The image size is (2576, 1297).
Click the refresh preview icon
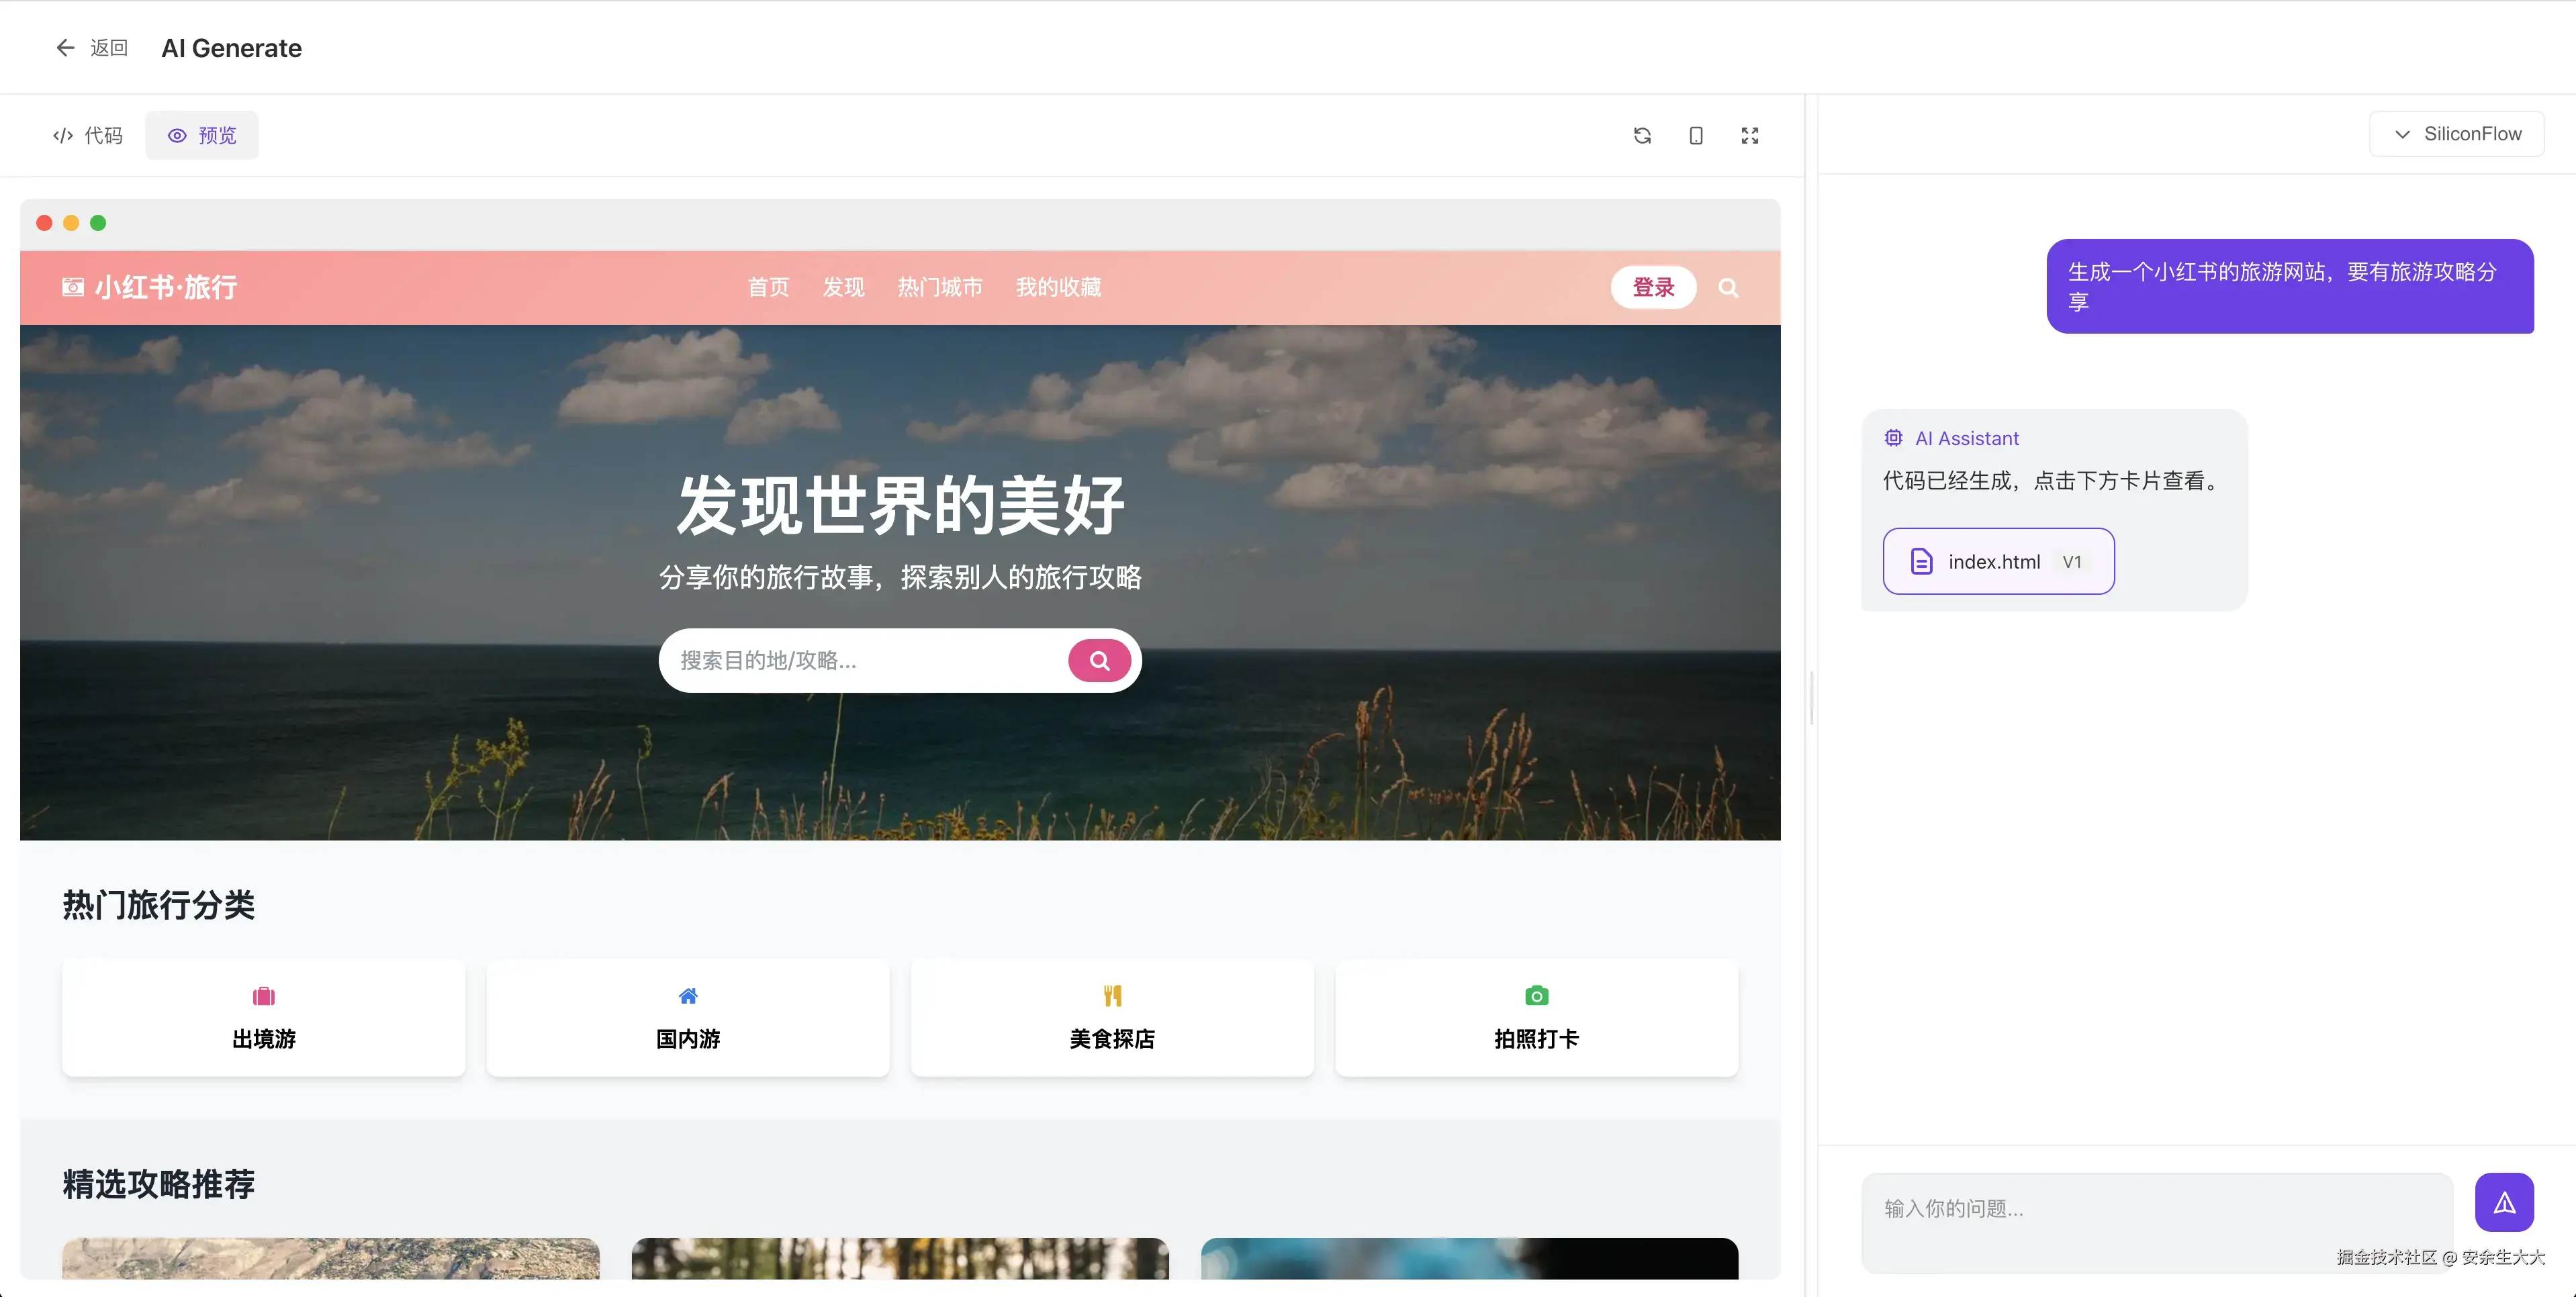coord(1642,135)
